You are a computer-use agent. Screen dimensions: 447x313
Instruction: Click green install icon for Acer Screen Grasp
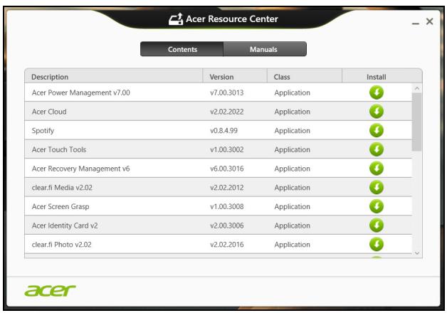(377, 206)
